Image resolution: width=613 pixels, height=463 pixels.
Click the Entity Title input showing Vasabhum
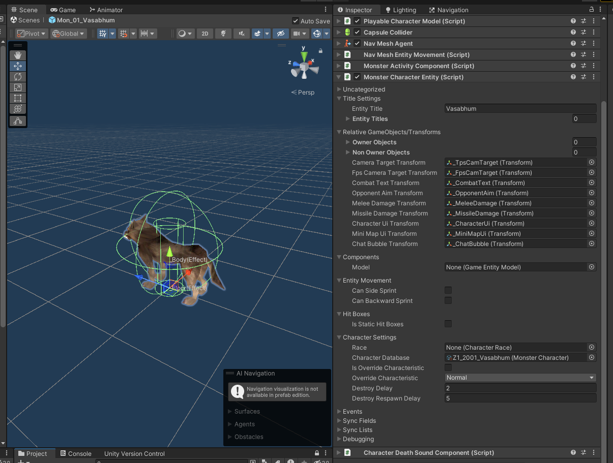pos(520,108)
